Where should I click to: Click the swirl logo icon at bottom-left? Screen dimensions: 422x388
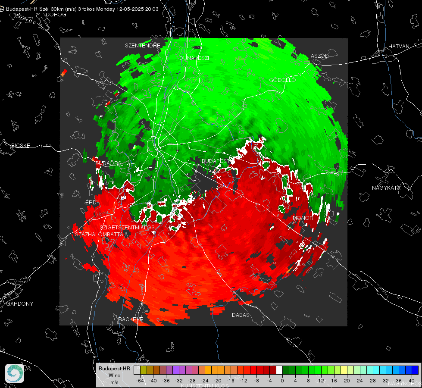15,373
